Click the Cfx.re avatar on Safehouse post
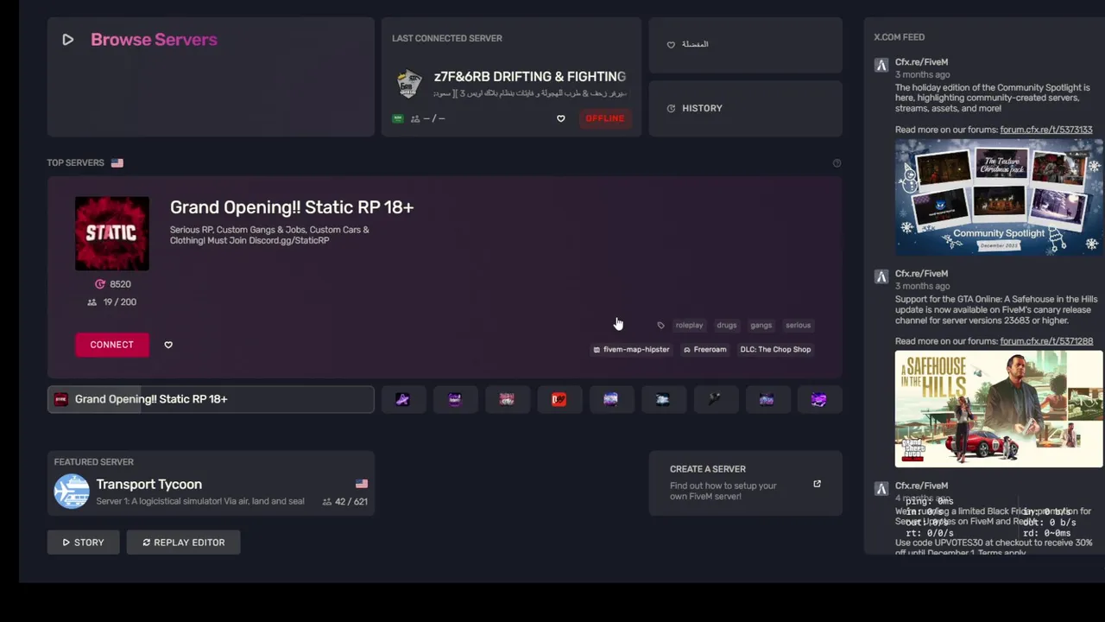This screenshot has height=622, width=1105. click(881, 276)
